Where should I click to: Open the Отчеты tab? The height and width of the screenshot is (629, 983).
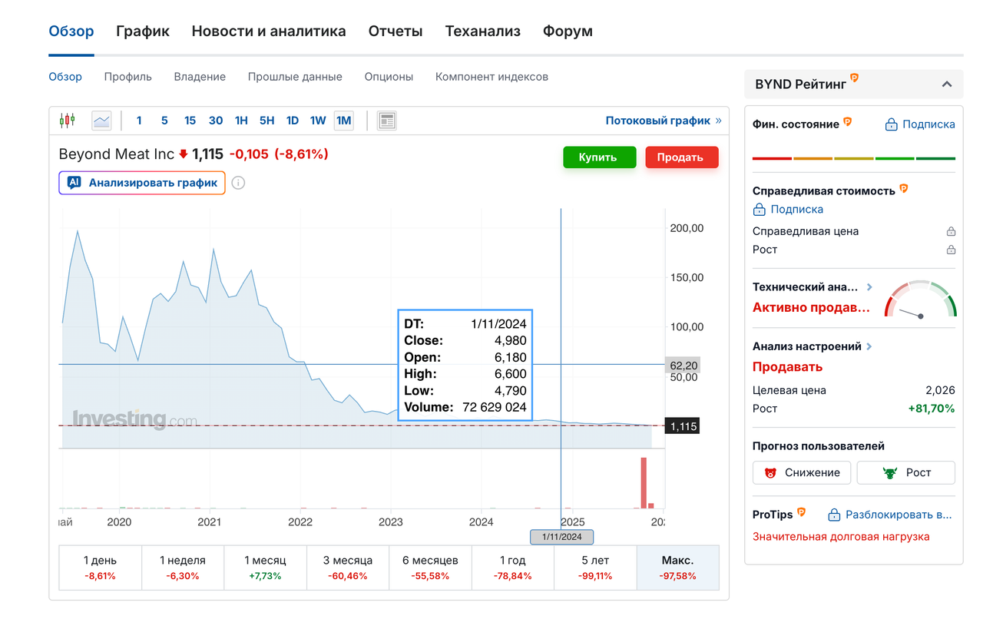[396, 31]
